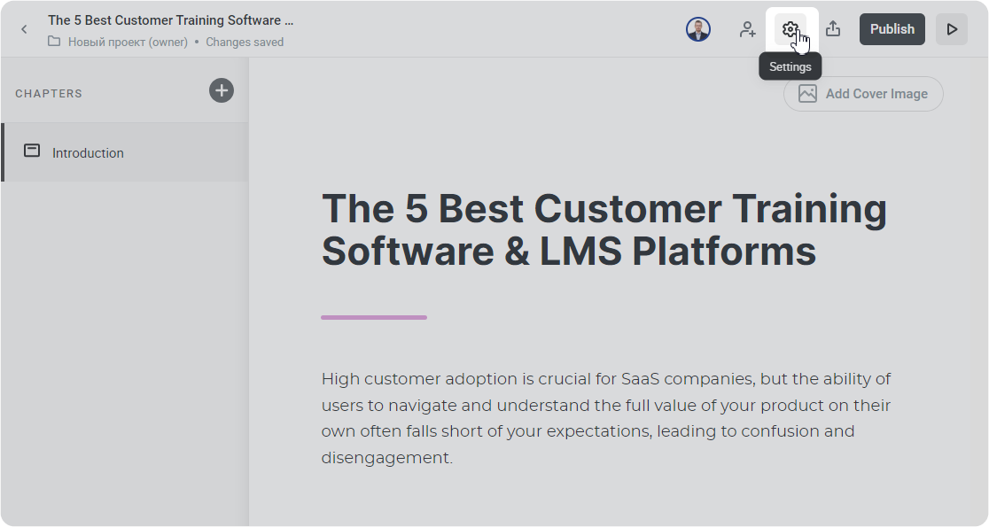Go back using the left chevron arrow
The image size is (989, 527).
click(24, 29)
